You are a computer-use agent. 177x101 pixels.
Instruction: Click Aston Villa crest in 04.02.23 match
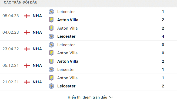pos(51,28)
